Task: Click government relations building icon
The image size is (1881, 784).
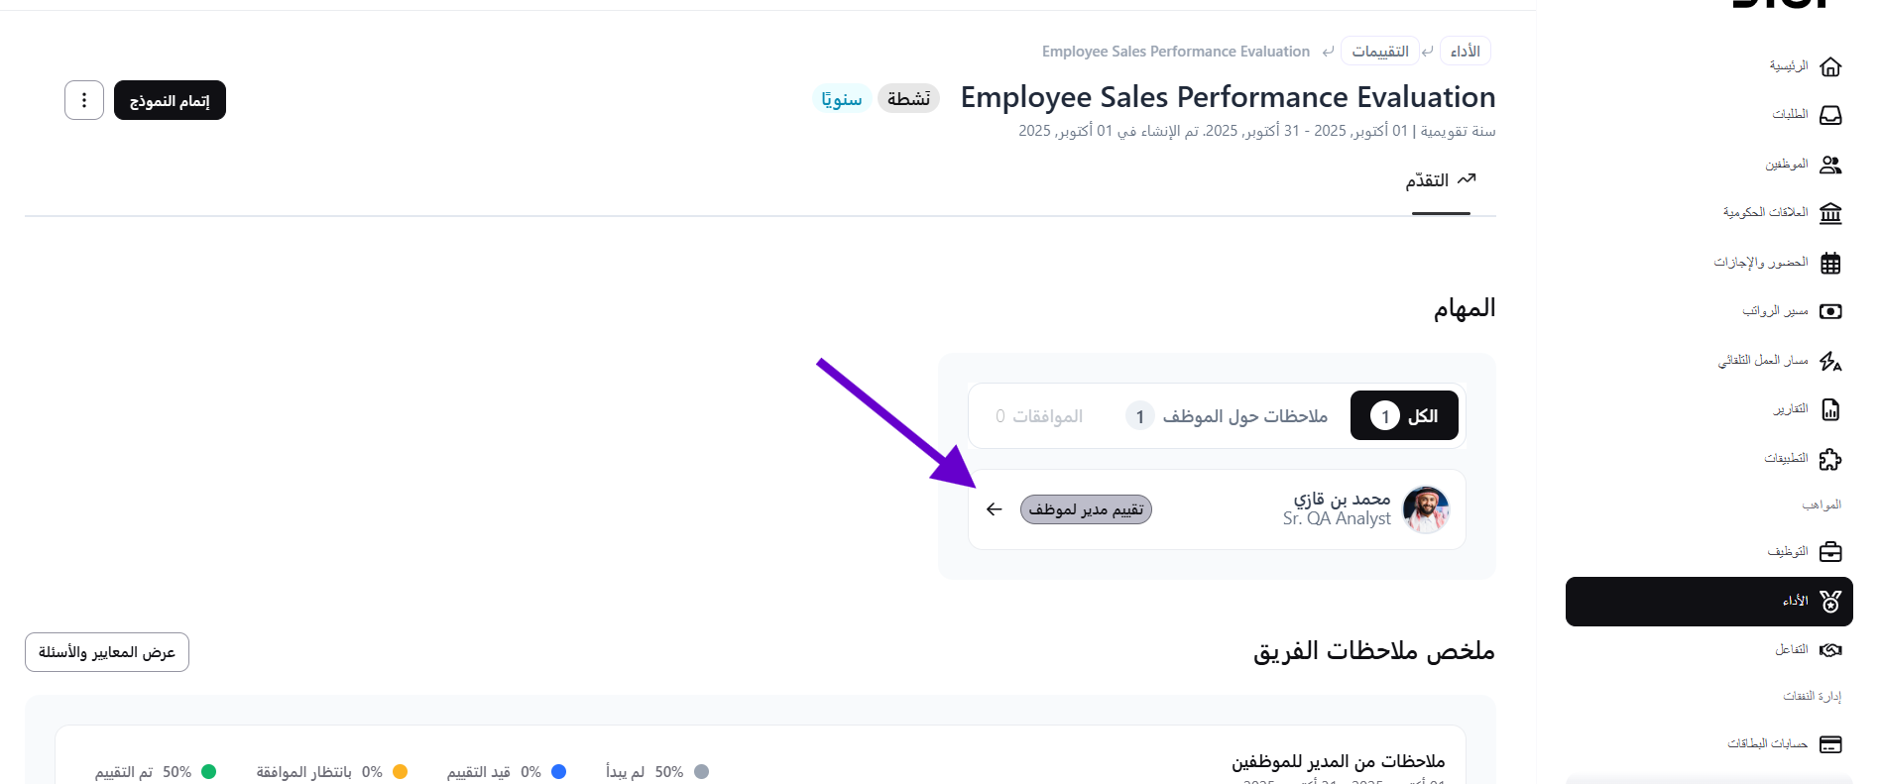Action: (1830, 213)
